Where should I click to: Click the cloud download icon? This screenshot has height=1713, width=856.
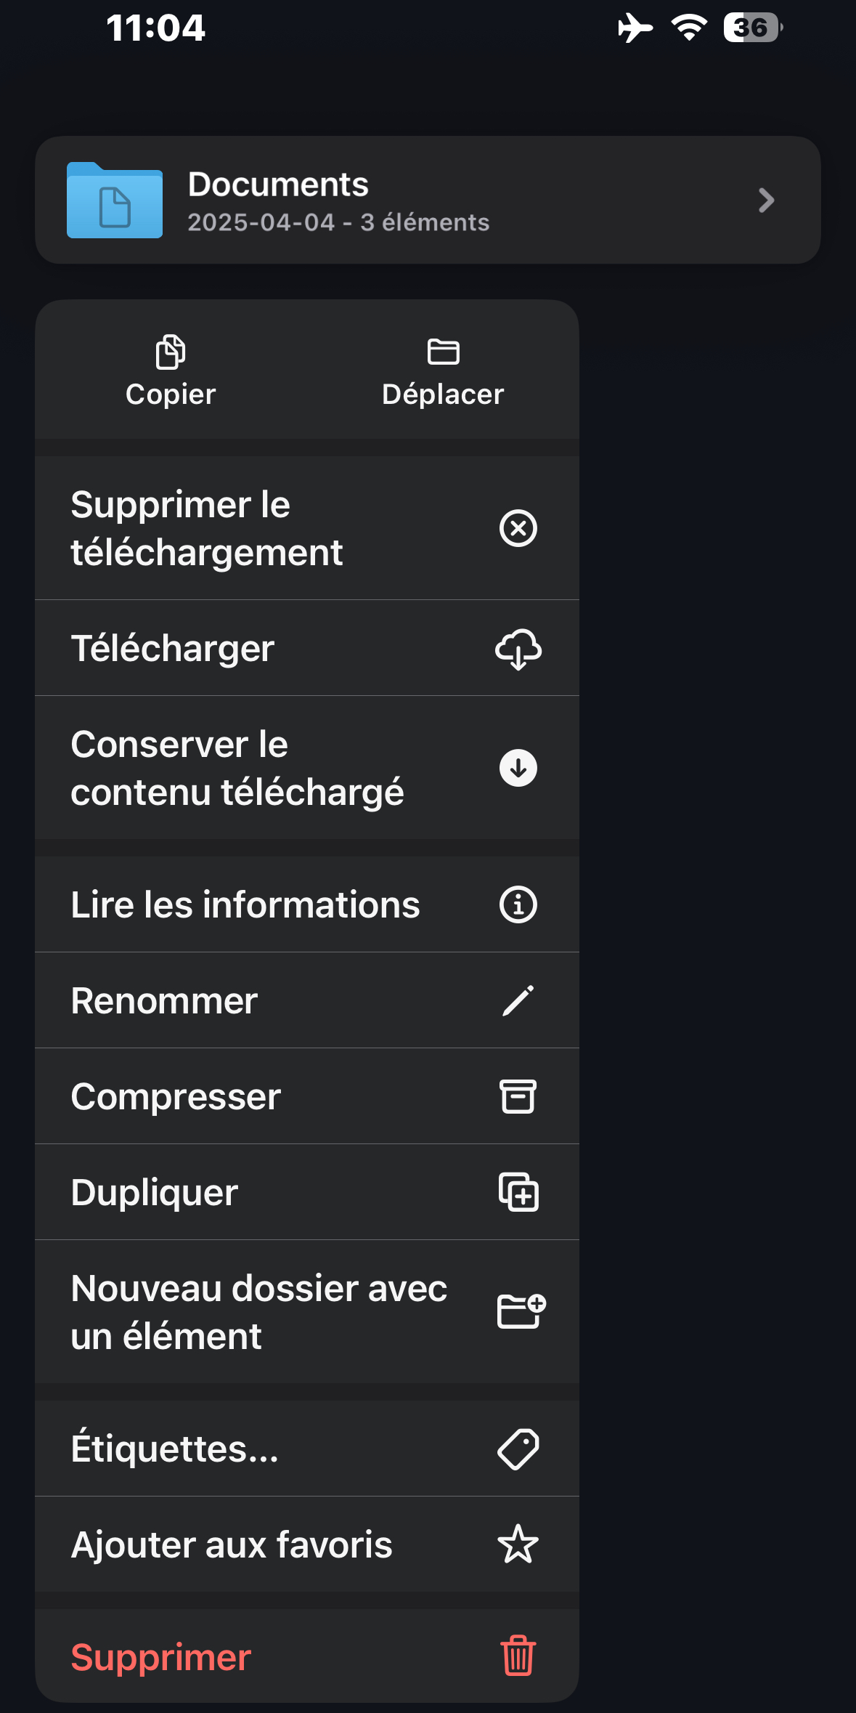tap(518, 649)
